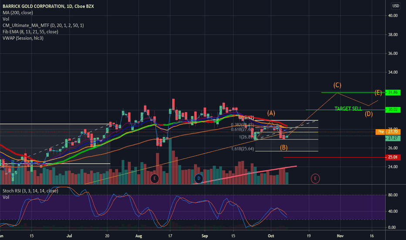Click the 80.00 level on Stoch RSI scale

[x=393, y=195]
